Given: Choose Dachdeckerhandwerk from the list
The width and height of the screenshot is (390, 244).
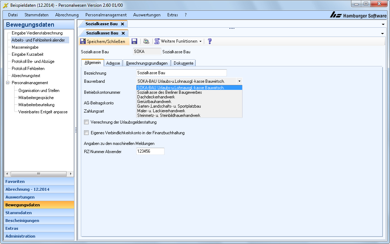Looking at the screenshot, I should 189,97.
